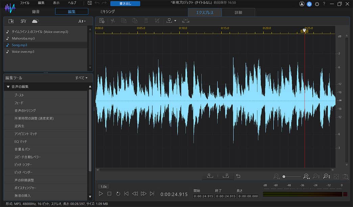Open the file sorting dropdown
Image resolution: width=353 pixels, height=207 pixels.
click(82, 21)
